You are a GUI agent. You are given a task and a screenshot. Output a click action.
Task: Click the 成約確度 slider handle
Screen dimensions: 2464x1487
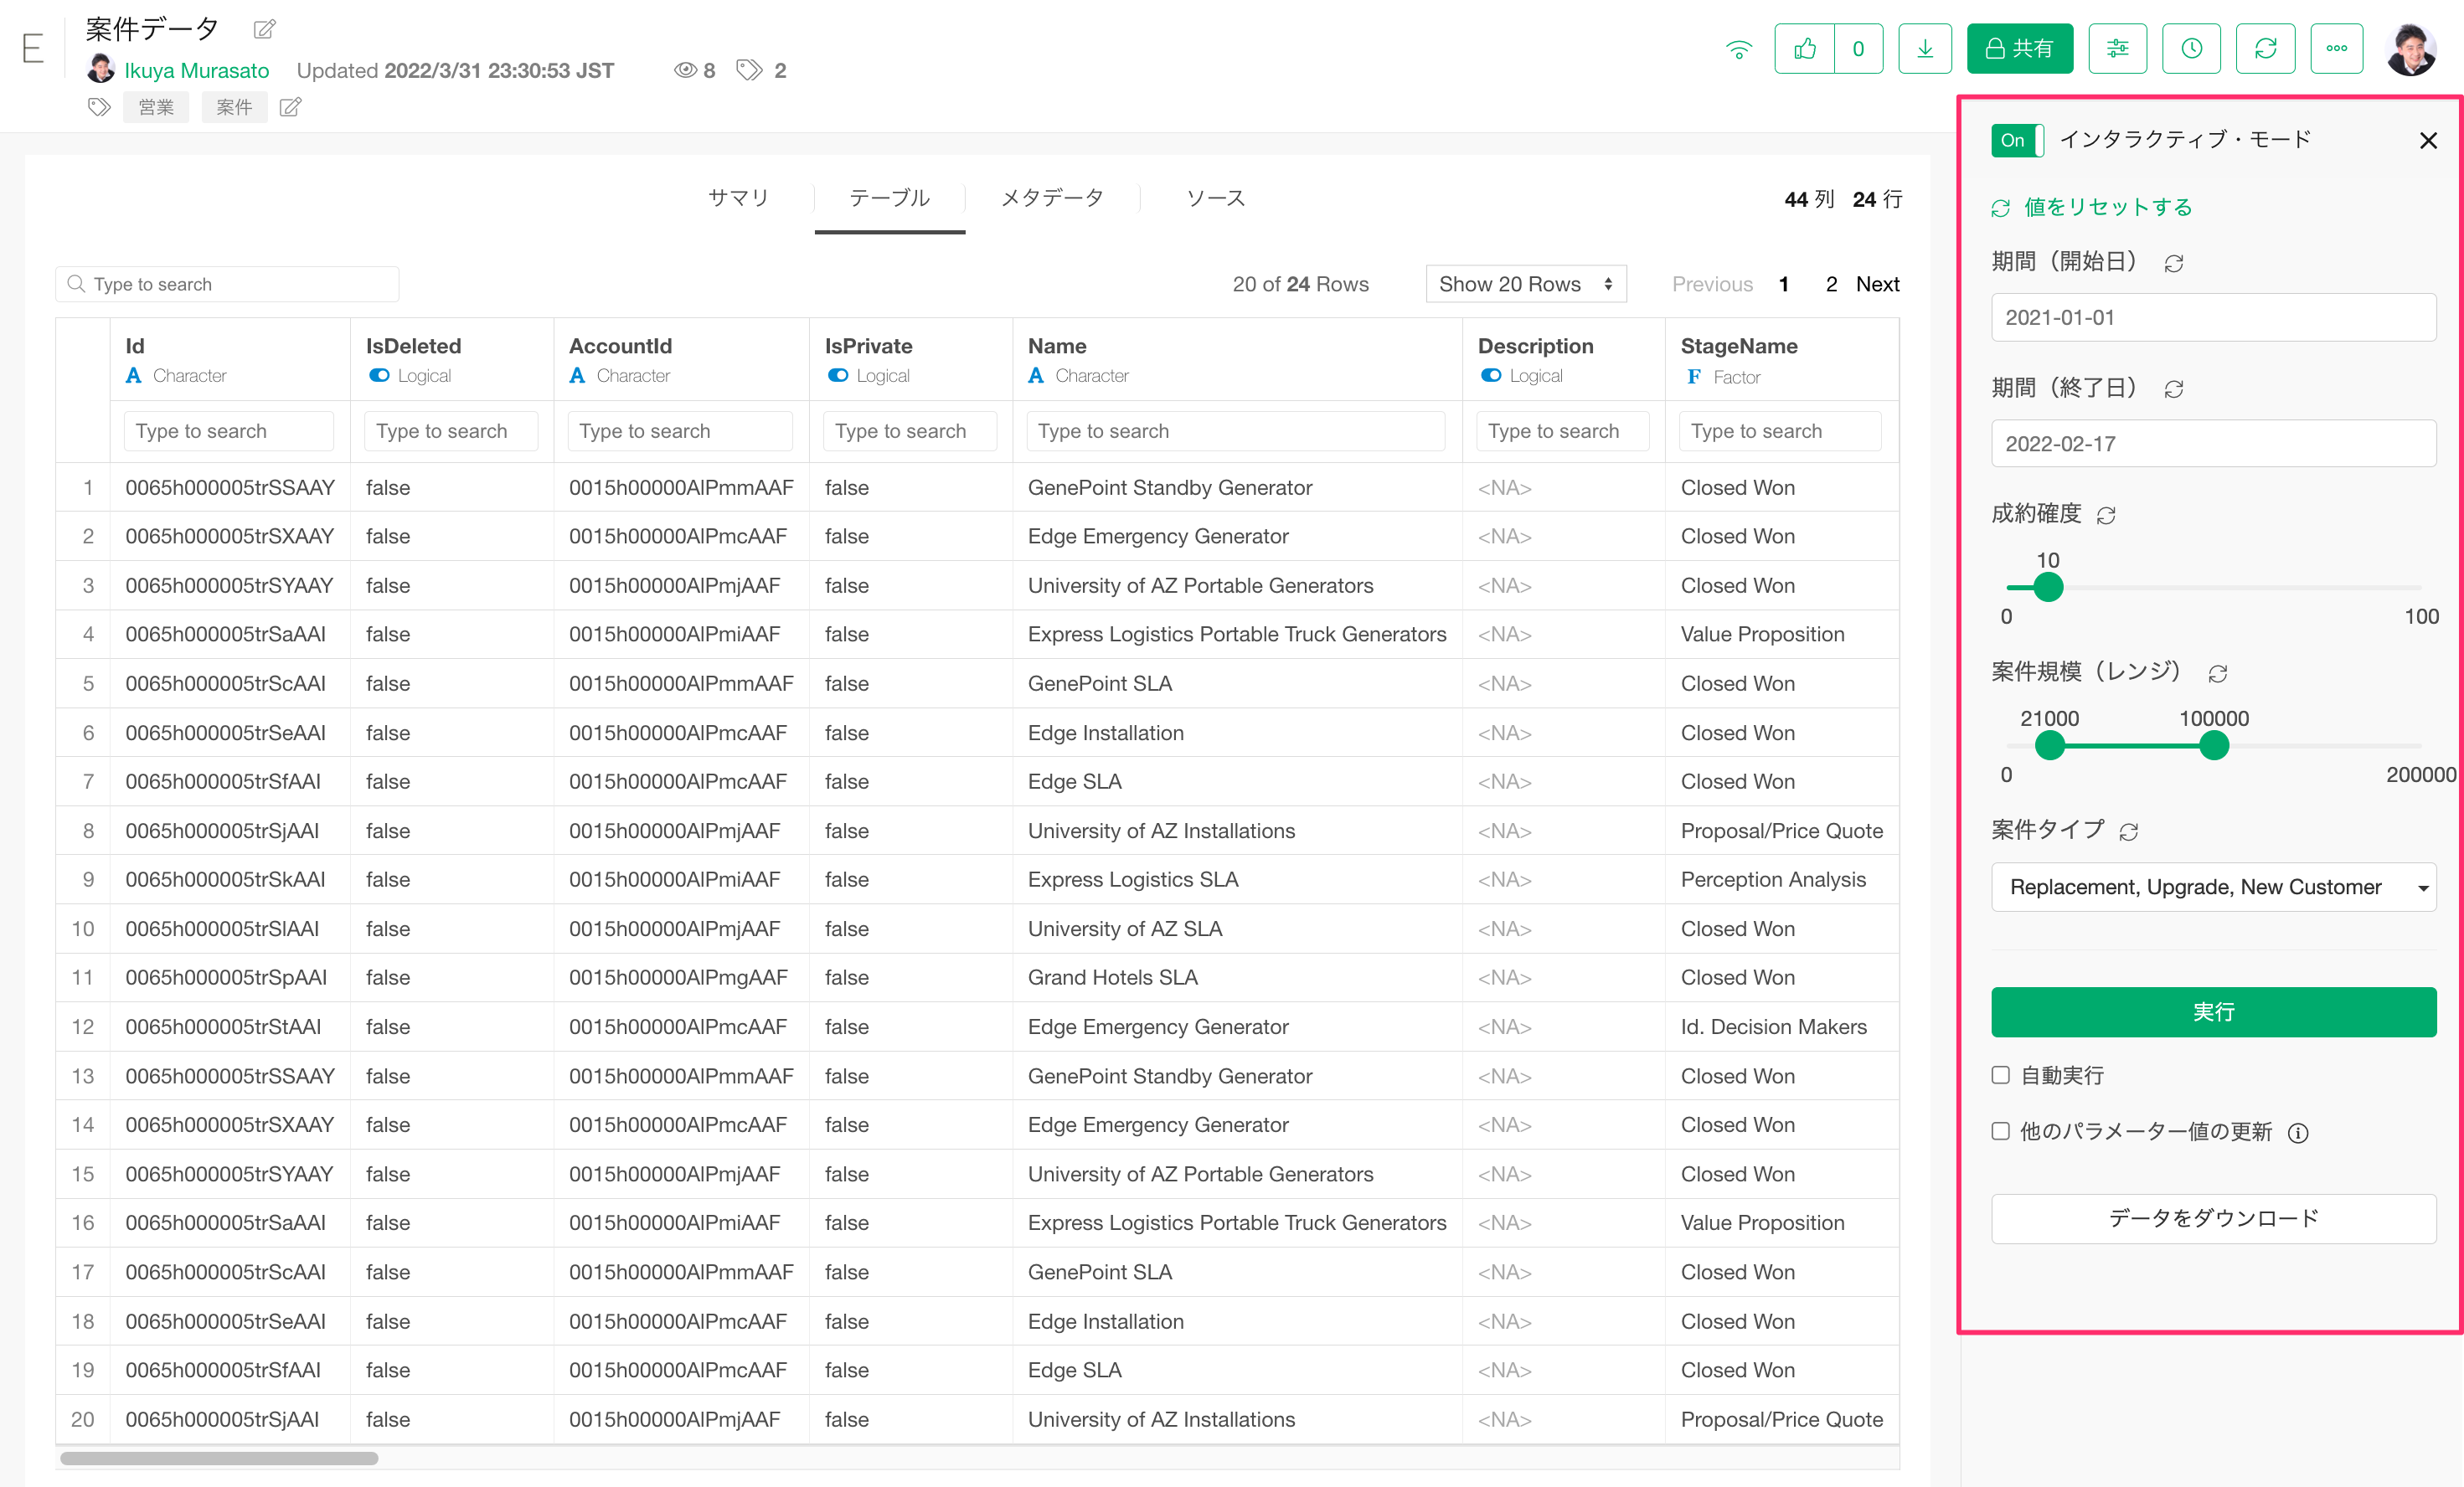(x=2048, y=587)
